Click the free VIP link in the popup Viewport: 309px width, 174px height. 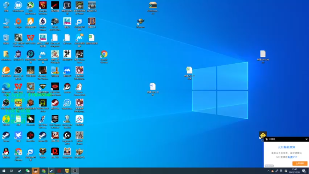(x=292, y=157)
